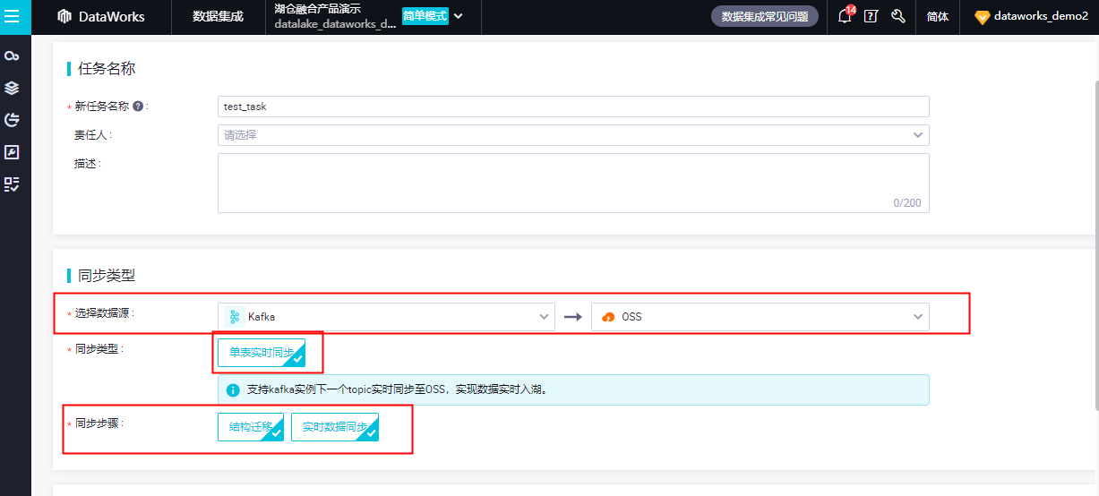Switch language via 简体
The height and width of the screenshot is (496, 1099).
[938, 17]
